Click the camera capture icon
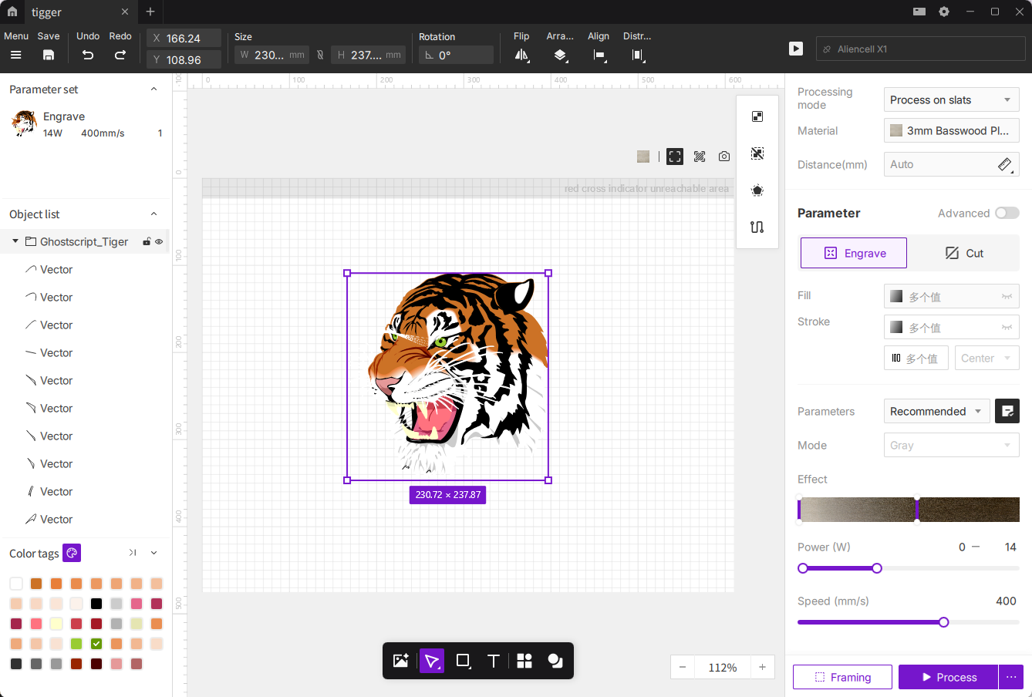Screen dimensions: 1032x697 coord(724,157)
